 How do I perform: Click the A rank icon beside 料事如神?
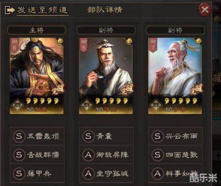click(157, 173)
